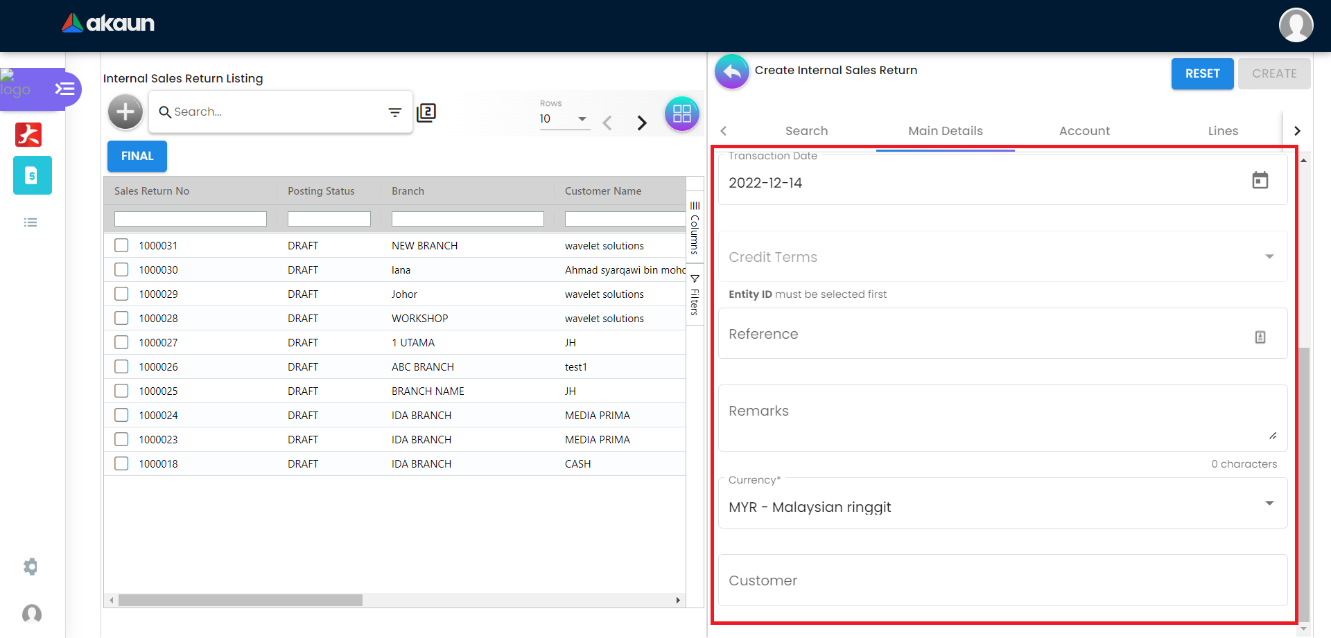
Task: Open the Currency dropdown
Action: (1269, 504)
